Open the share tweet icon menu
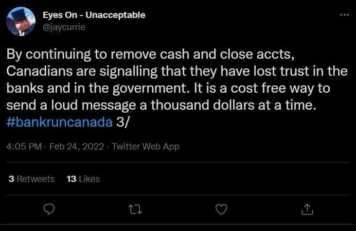356x231 pixels. pyautogui.click(x=307, y=209)
